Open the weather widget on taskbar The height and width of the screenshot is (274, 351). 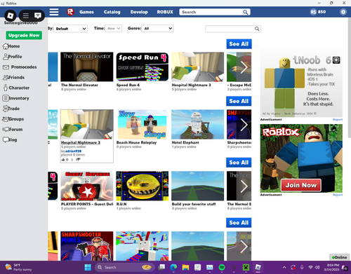coord(19,267)
